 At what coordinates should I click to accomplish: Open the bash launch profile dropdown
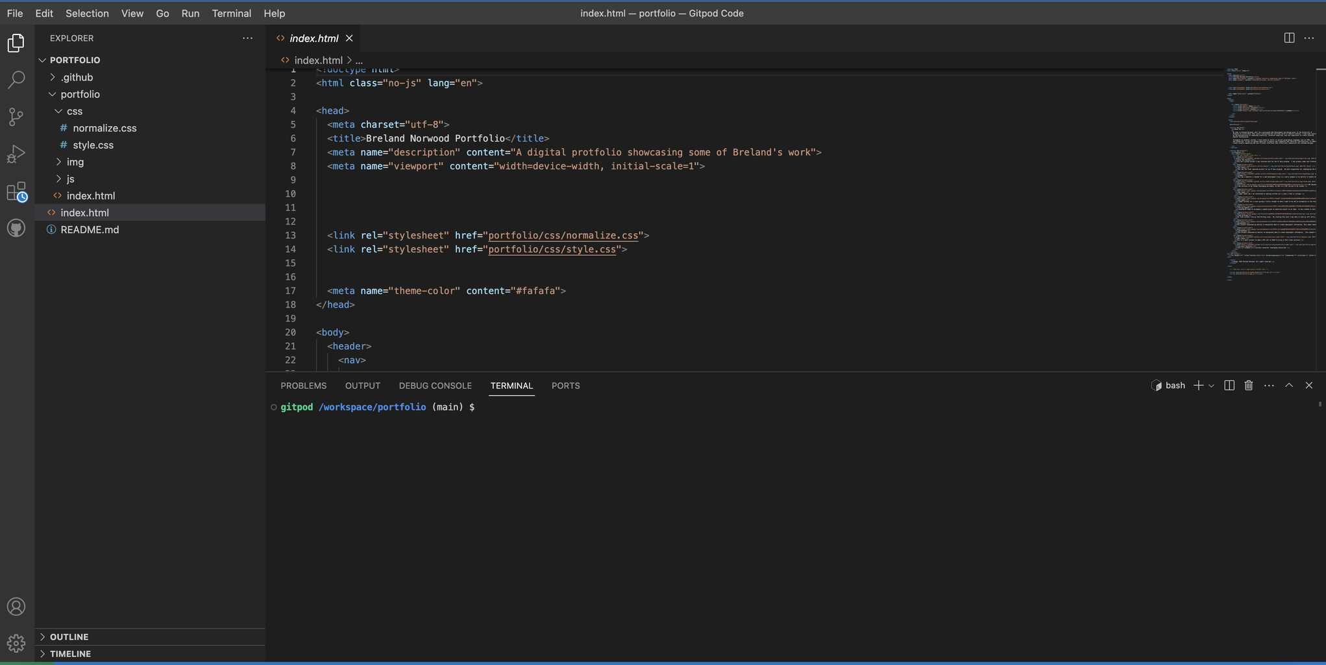(1211, 385)
